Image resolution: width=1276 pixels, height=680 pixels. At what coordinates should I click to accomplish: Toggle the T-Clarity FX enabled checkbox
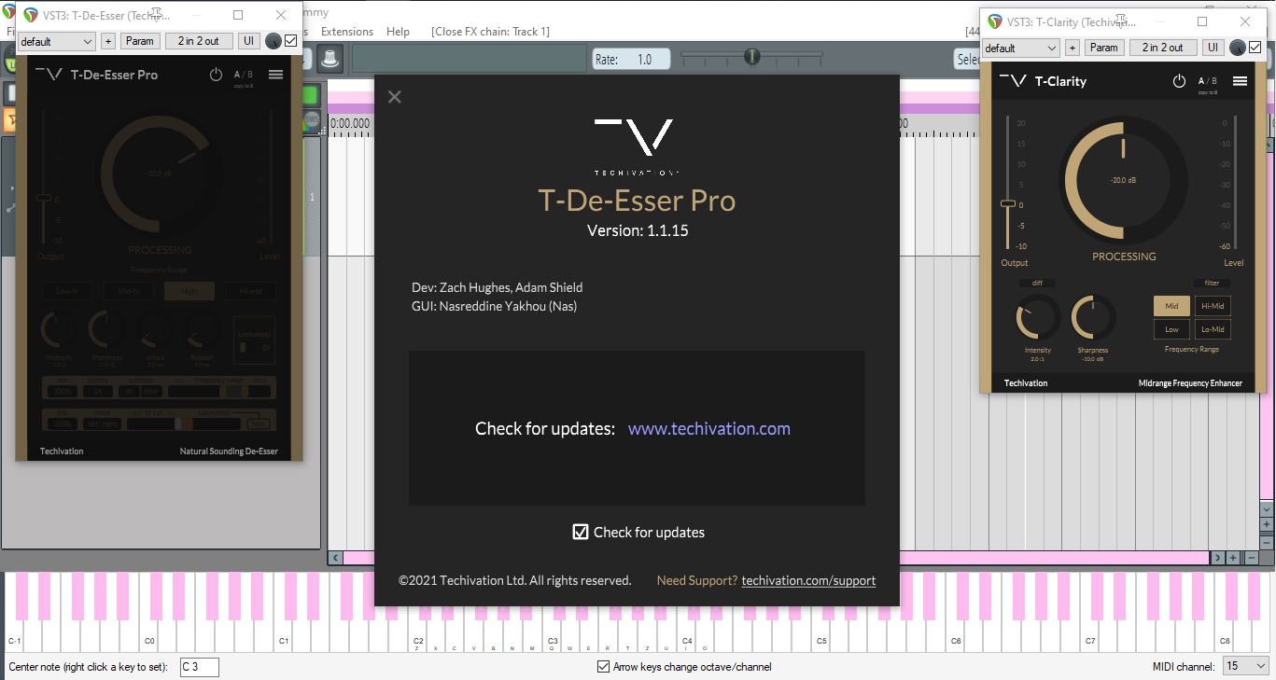1255,48
